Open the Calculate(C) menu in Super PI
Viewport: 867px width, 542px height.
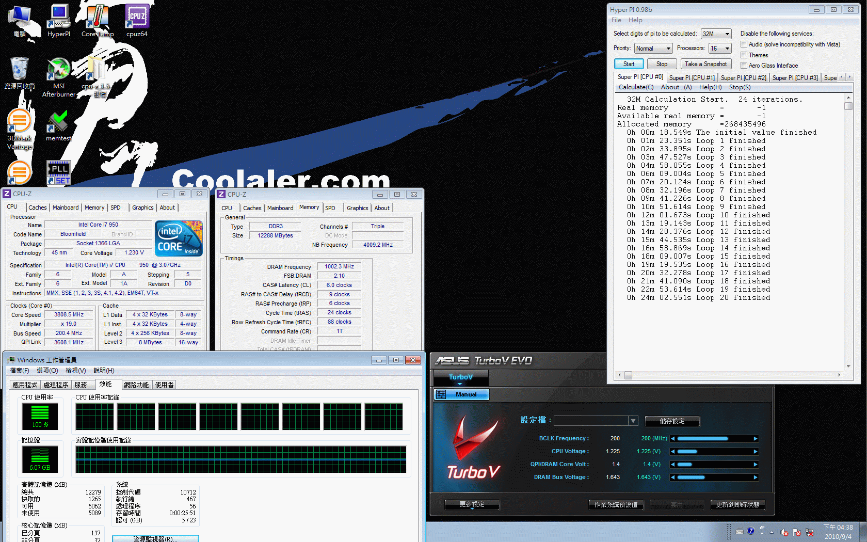click(x=636, y=87)
